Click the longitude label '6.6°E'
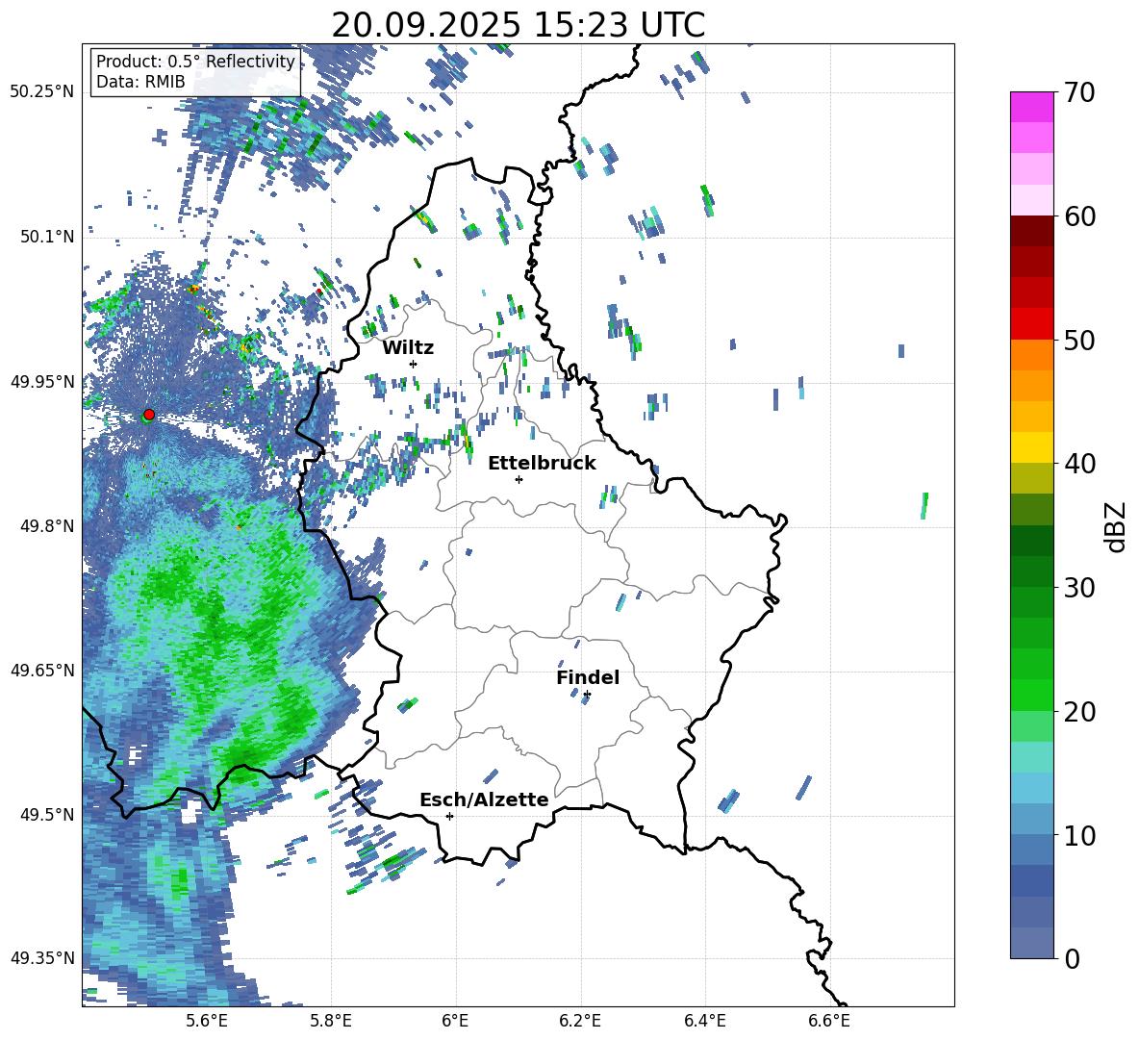Viewport: 1139px width, 1040px height. [x=829, y=1021]
